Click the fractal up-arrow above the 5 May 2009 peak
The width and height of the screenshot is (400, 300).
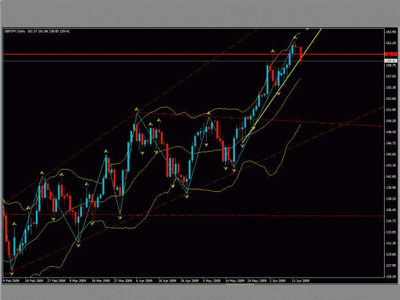209,113
